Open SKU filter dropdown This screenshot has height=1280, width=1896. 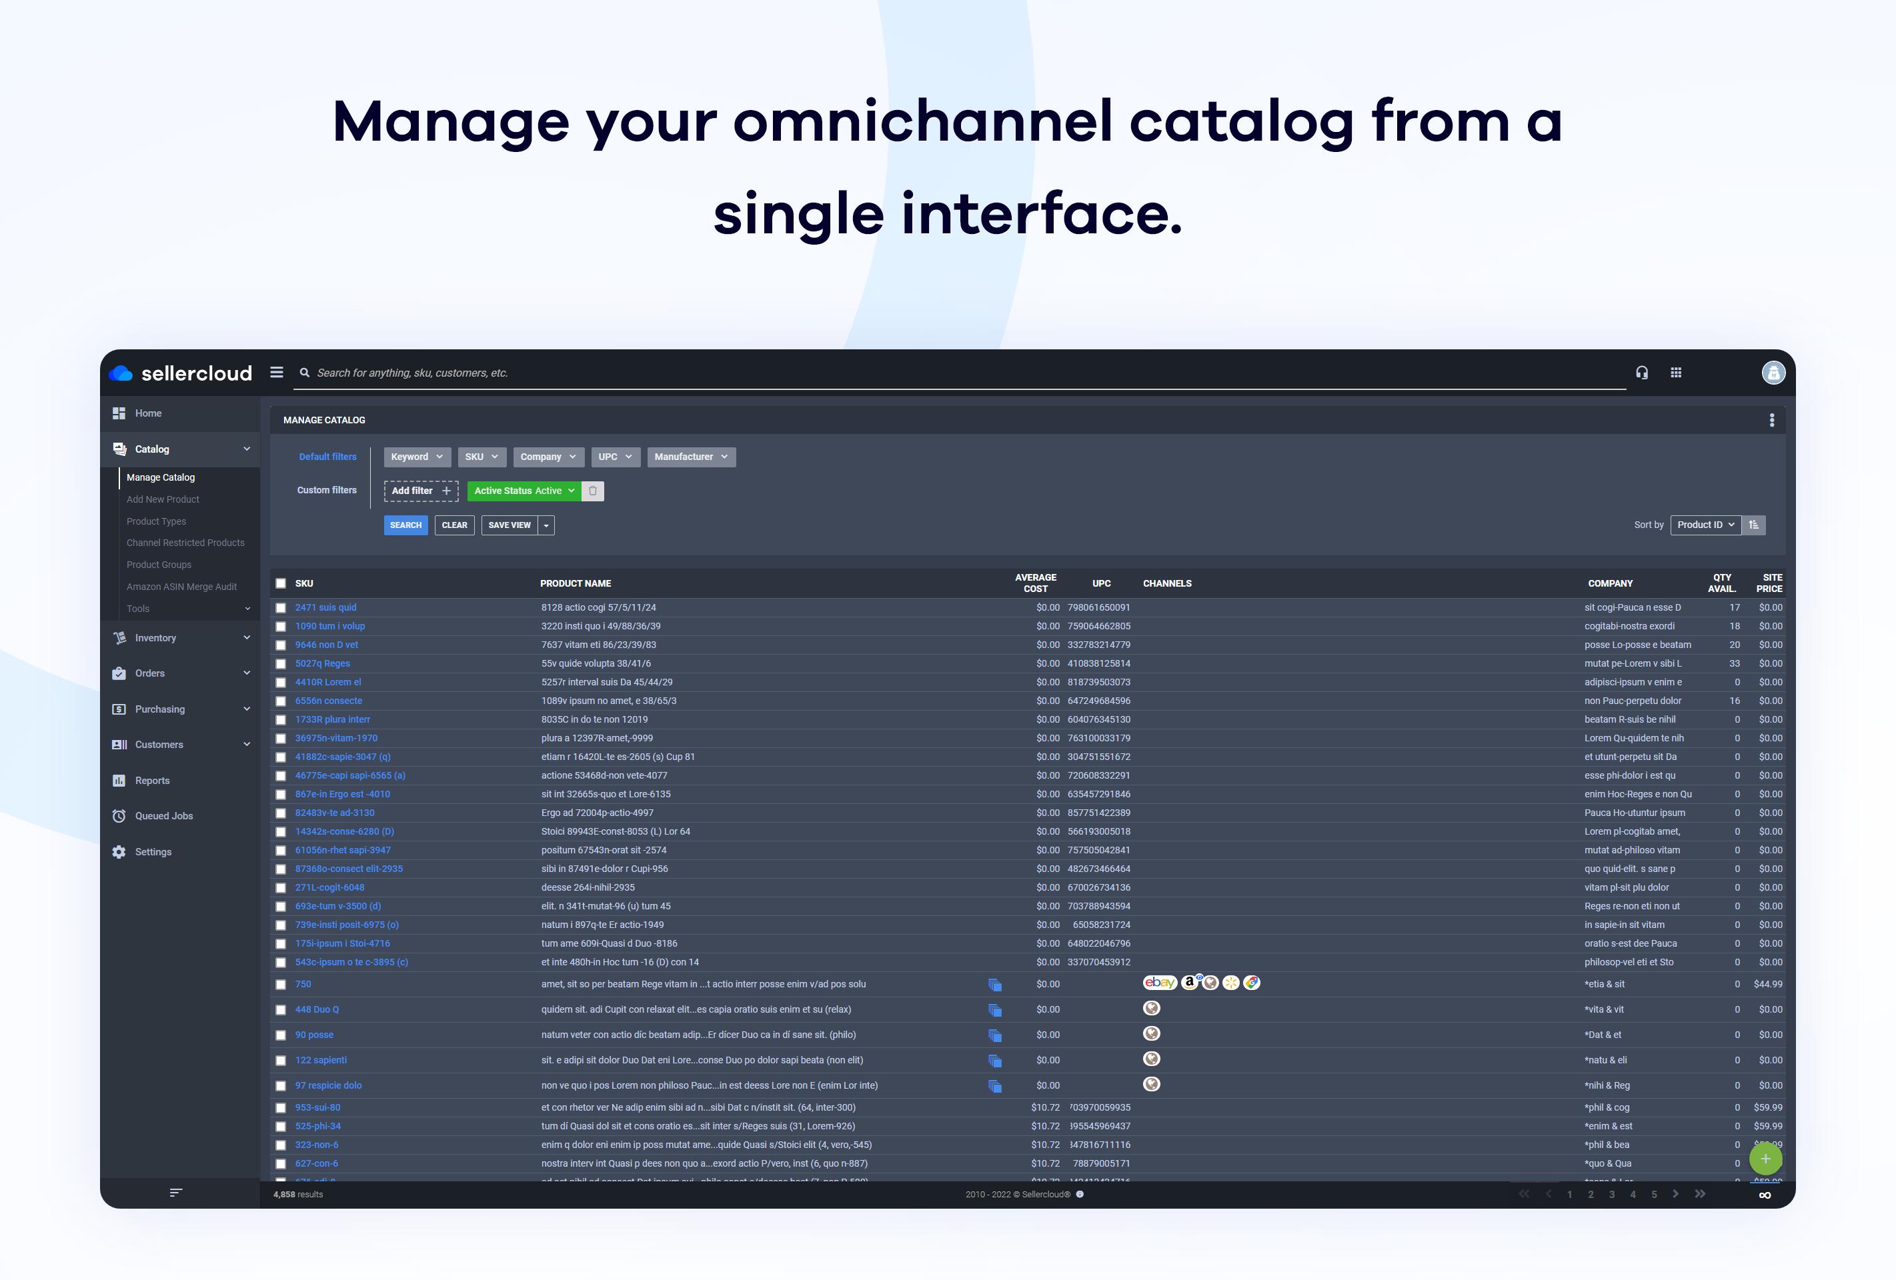tap(482, 457)
